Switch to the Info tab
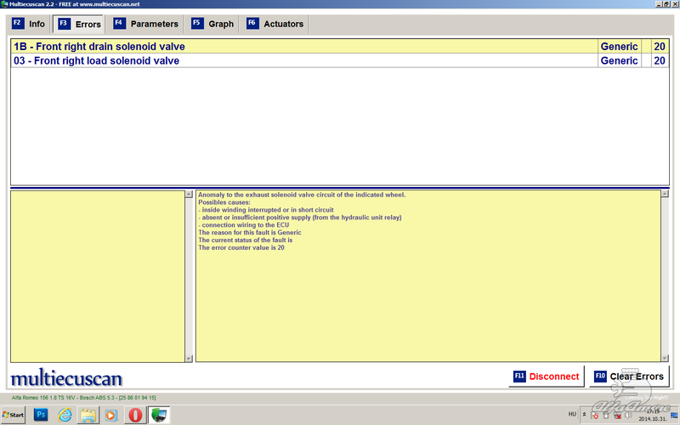The width and height of the screenshot is (680, 425). (x=29, y=24)
